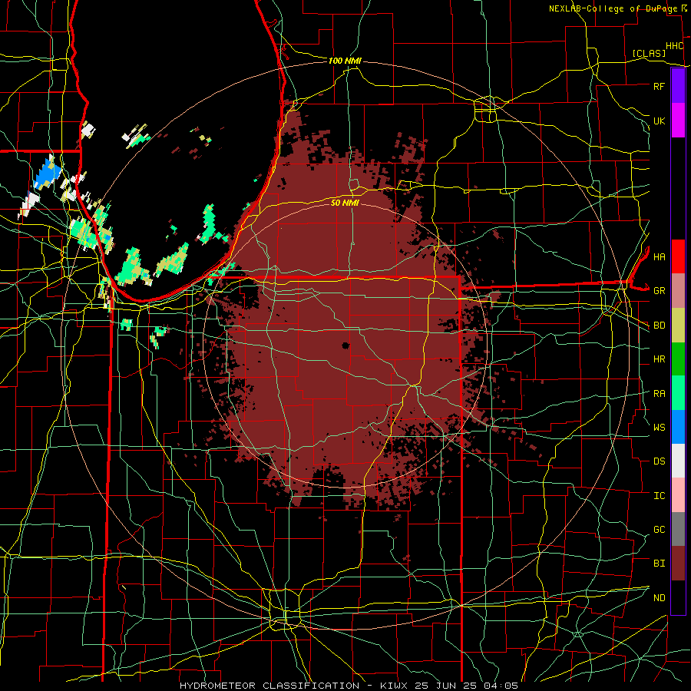This screenshot has width=691, height=691.
Task: Click the WS legend label
Action: coord(659,427)
